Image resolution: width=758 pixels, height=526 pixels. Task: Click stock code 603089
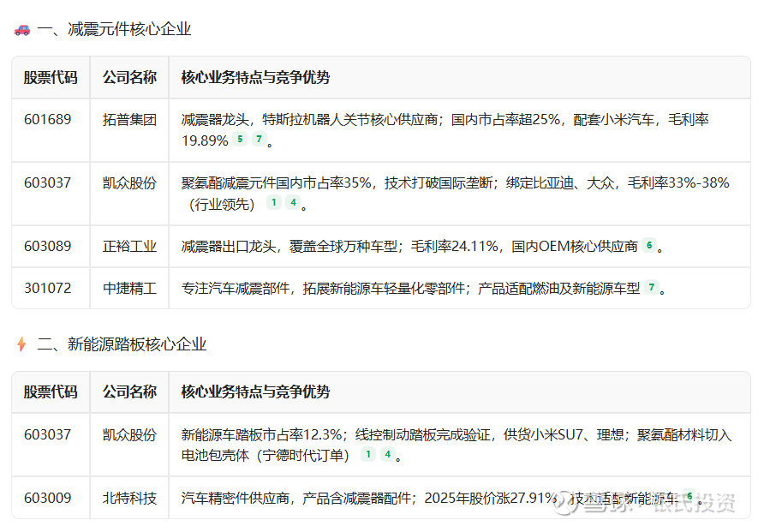(x=47, y=246)
